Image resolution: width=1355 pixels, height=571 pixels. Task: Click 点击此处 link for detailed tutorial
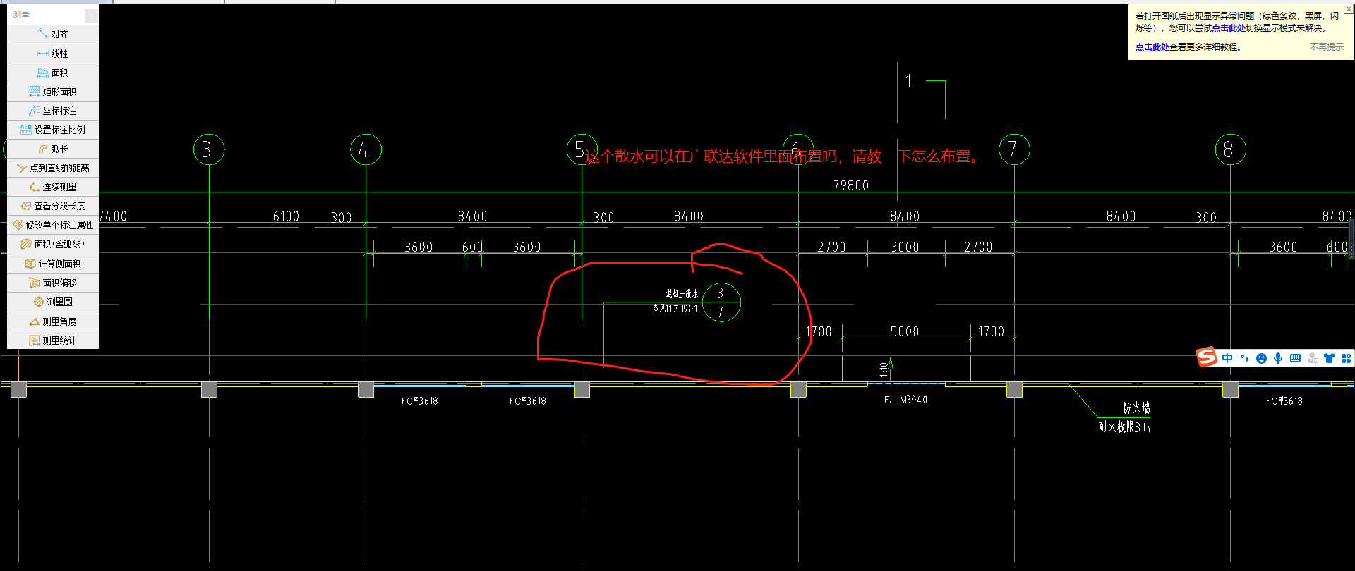(1152, 47)
